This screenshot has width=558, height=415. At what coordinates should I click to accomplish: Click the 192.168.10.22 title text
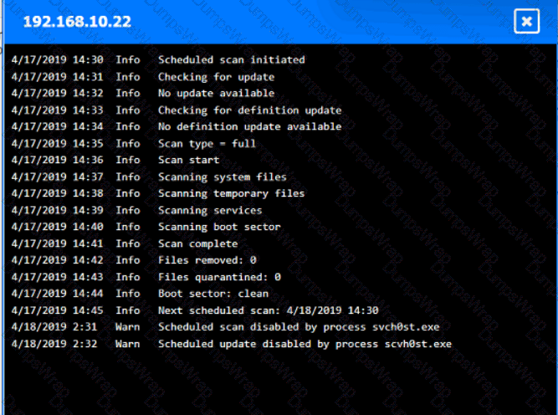[x=77, y=22]
